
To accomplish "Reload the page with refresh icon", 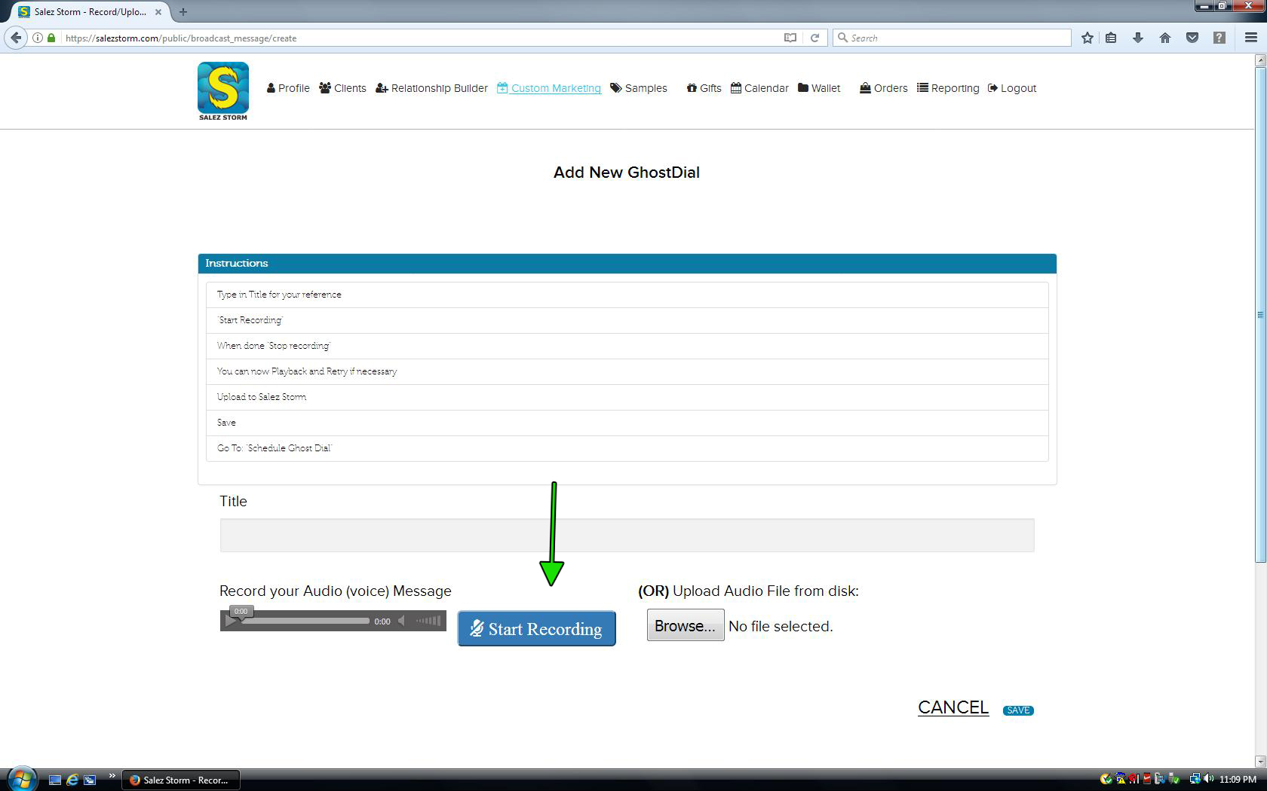I will pos(814,38).
